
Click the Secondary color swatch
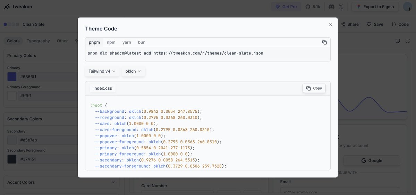point(12,140)
